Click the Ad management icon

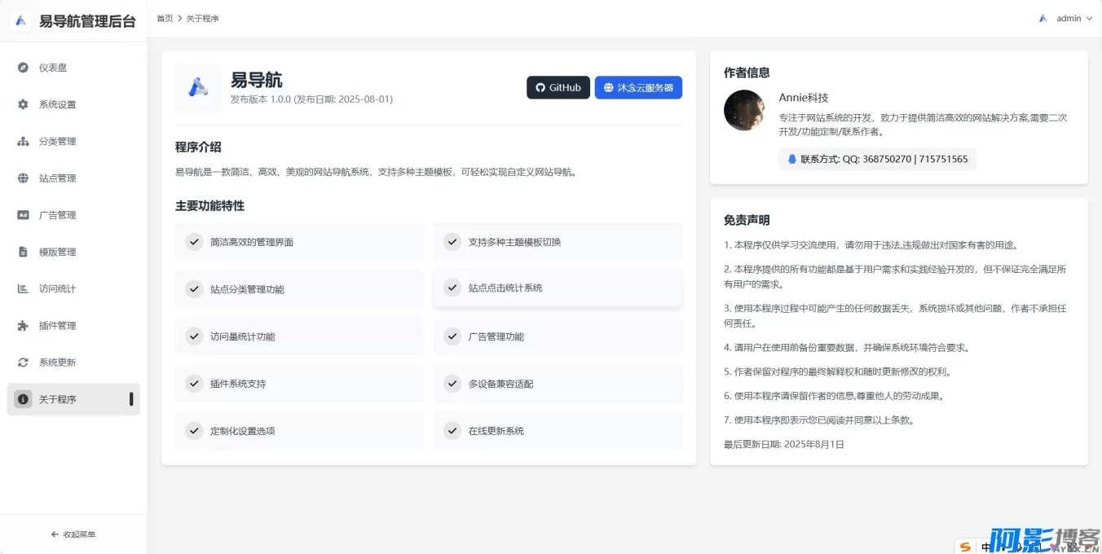[x=23, y=215]
